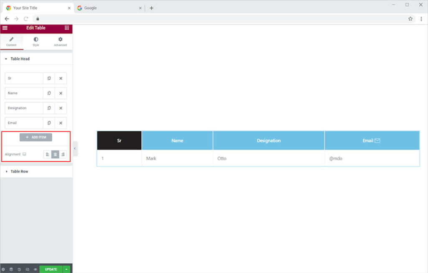Open the widgets grid panel icon
The image size is (428, 273).
coord(66,28)
